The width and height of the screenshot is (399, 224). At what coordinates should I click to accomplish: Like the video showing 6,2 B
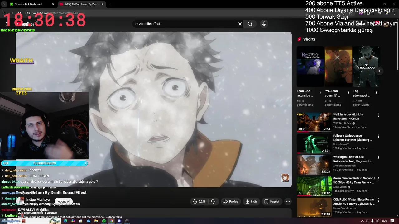199,202
